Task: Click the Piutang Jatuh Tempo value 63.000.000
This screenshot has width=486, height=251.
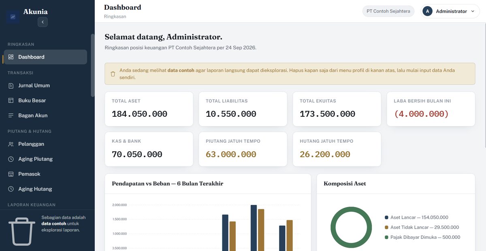Action: pyautogui.click(x=231, y=154)
